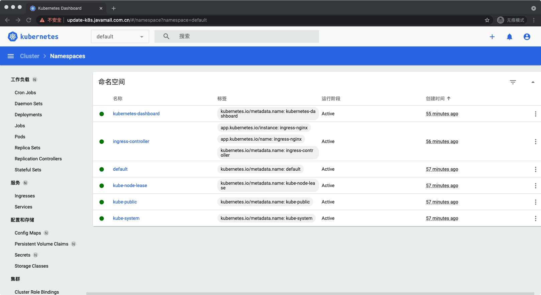Go to Pods in sidebar

tap(20, 137)
